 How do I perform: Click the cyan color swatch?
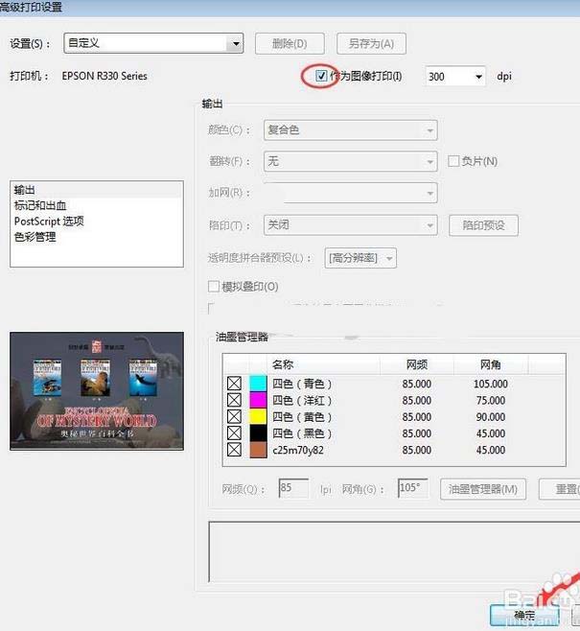(x=258, y=384)
